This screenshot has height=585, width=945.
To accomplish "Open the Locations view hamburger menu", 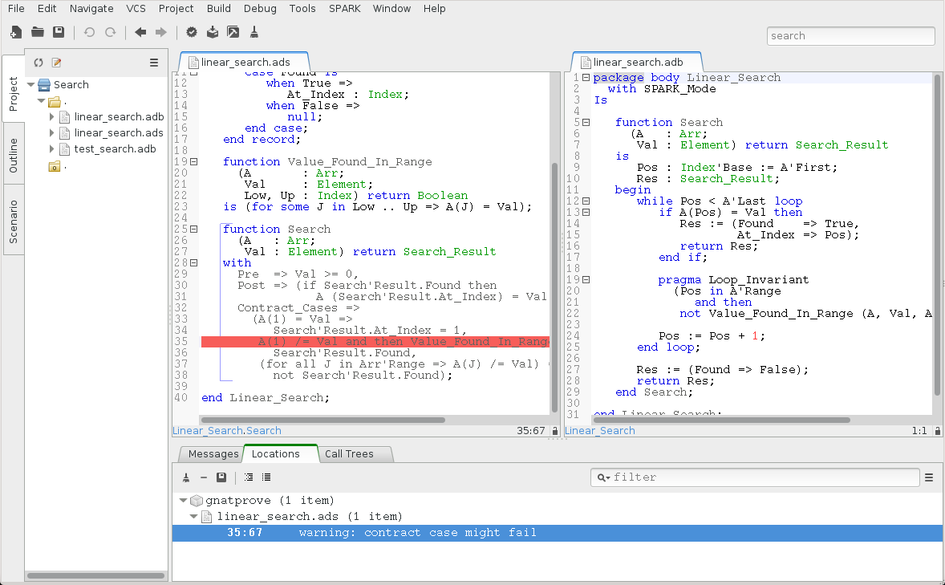I will click(929, 477).
